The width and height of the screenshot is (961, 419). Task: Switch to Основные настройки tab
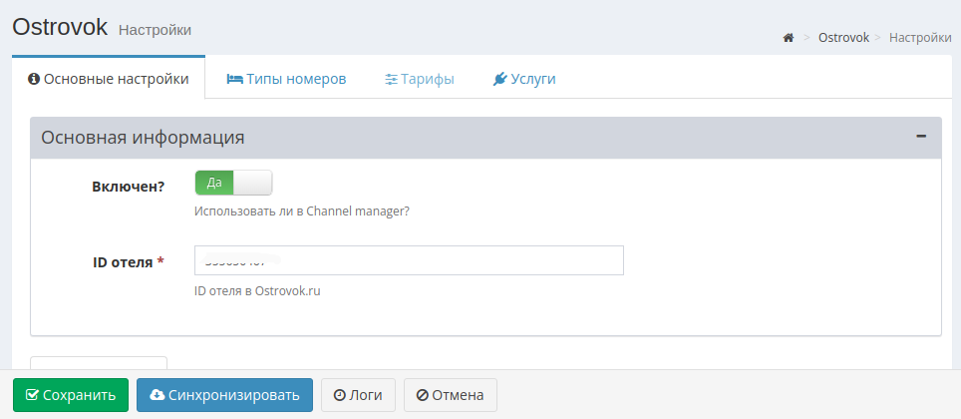coord(109,79)
